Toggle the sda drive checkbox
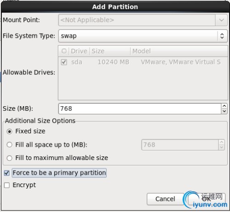Image resolution: width=230 pixels, height=212 pixels. coord(64,62)
